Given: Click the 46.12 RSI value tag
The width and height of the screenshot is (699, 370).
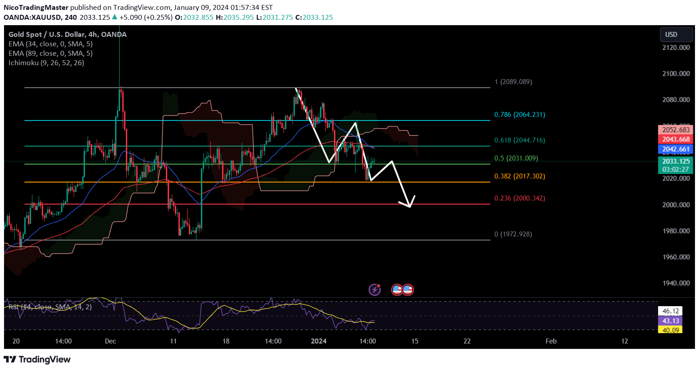Looking at the screenshot, I should pos(670,311).
